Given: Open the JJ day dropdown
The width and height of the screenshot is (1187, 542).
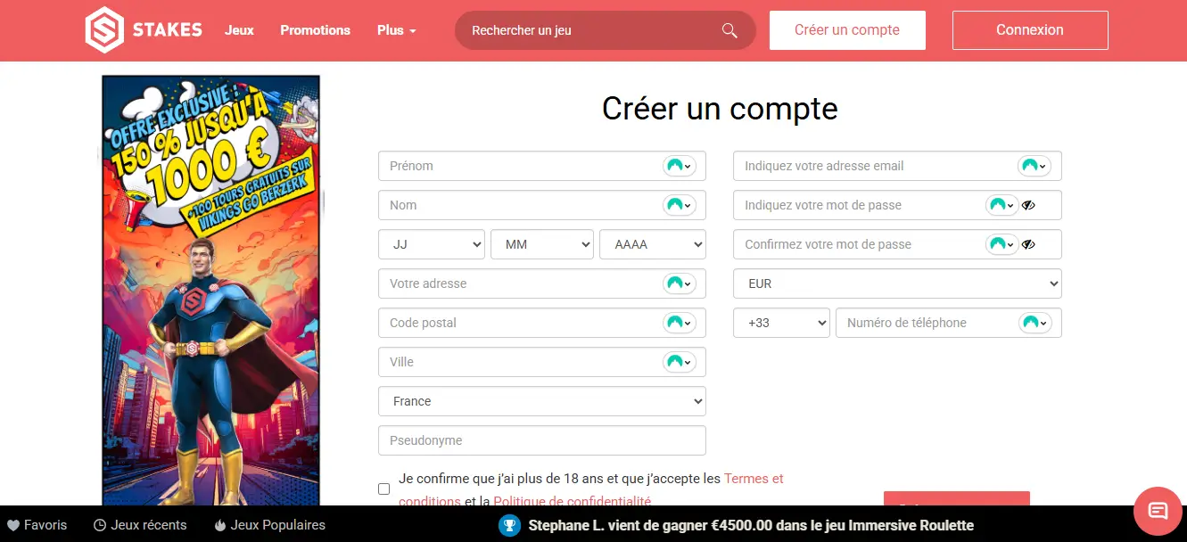Looking at the screenshot, I should (432, 244).
